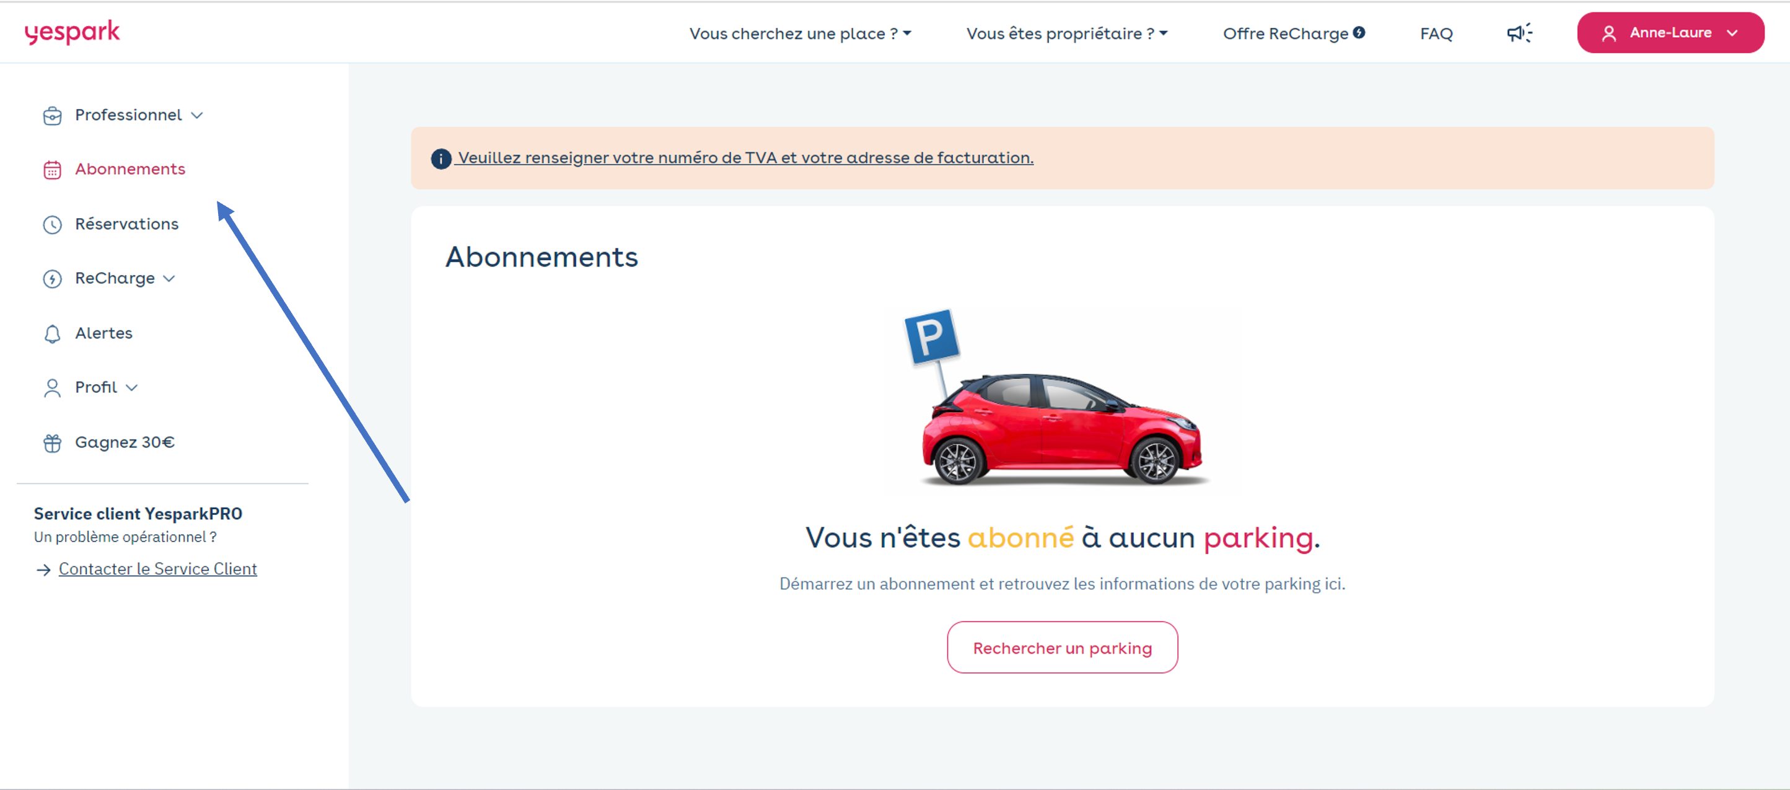The height and width of the screenshot is (790, 1790).
Task: Click the lightning badge next to Offre ReCharge
Action: point(1359,32)
